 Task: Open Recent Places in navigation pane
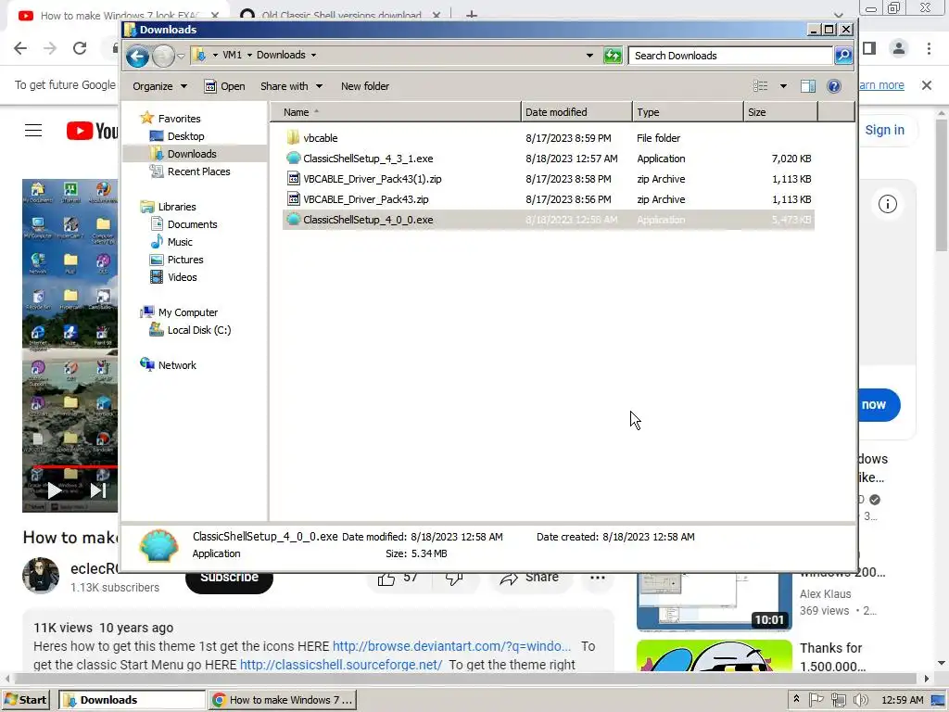pos(198,172)
